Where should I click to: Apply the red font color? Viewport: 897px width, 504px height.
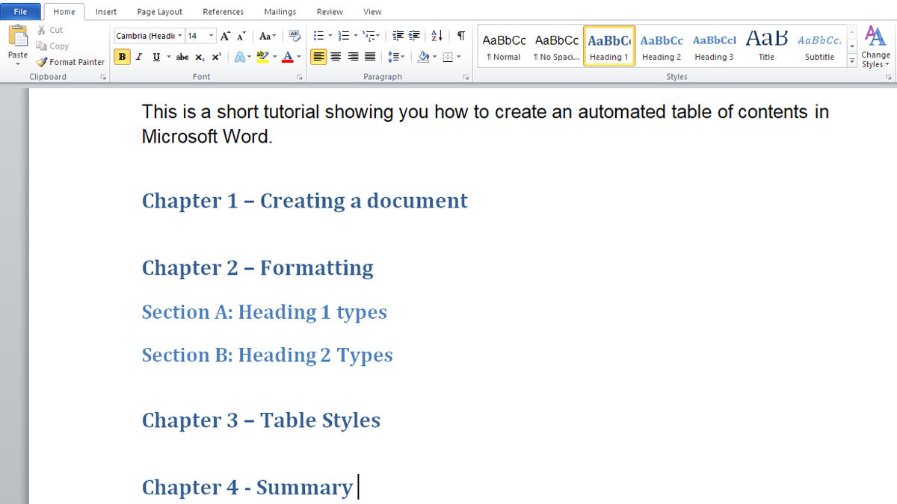(288, 57)
